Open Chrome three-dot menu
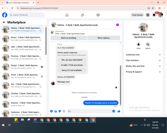 (x=164, y=8)
